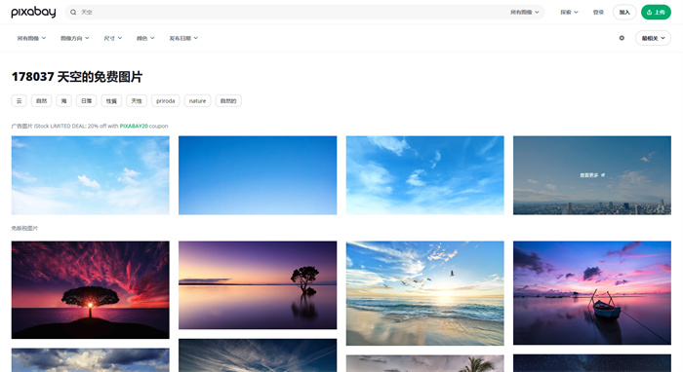Select the priroda tag
The image size is (683, 372).
click(x=166, y=101)
